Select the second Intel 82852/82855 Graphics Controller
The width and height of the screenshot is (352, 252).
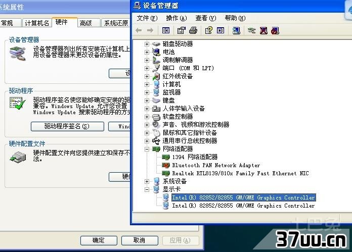click(x=243, y=206)
